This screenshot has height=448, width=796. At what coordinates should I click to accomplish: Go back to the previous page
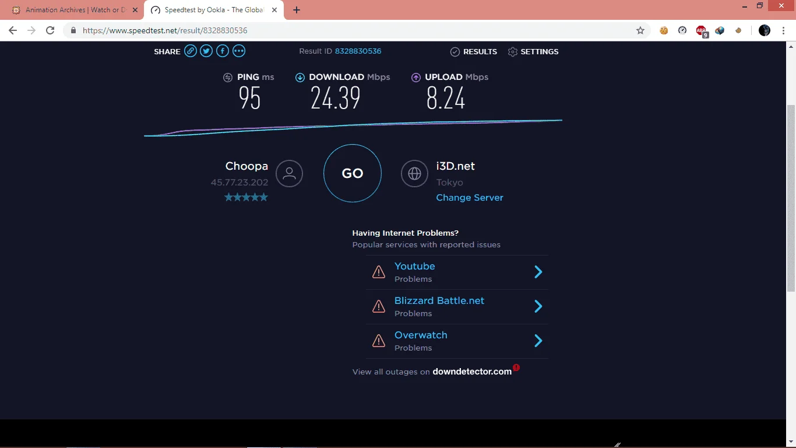pos(13,30)
